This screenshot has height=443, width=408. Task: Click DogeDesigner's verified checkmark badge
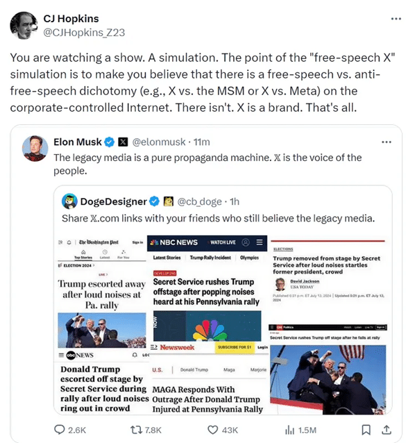[x=154, y=201]
